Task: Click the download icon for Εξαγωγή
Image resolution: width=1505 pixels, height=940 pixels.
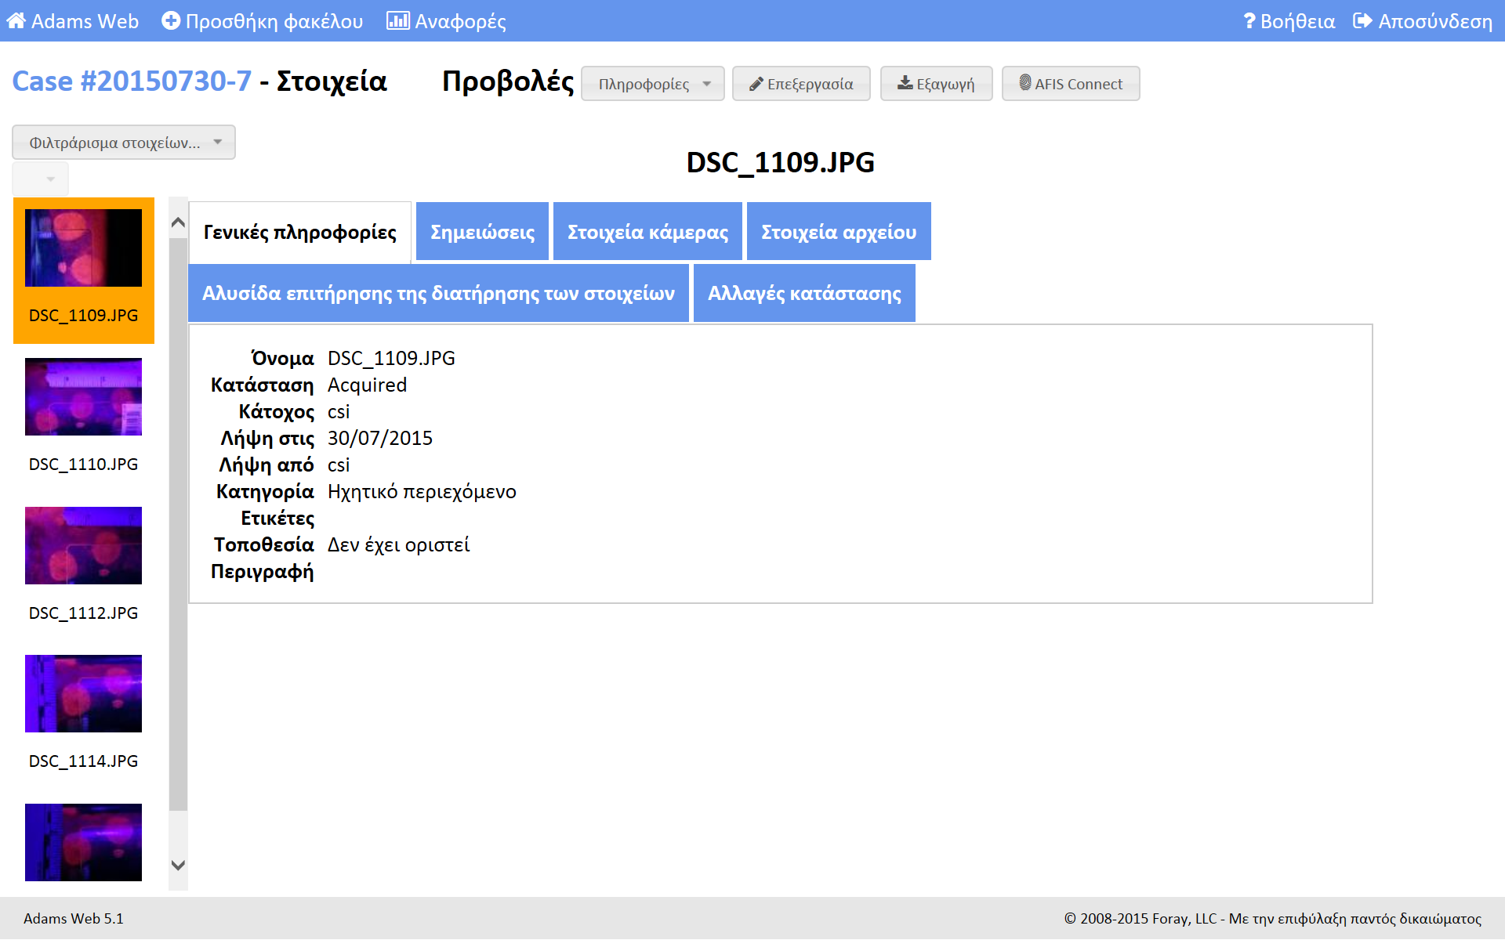Action: 905,83
